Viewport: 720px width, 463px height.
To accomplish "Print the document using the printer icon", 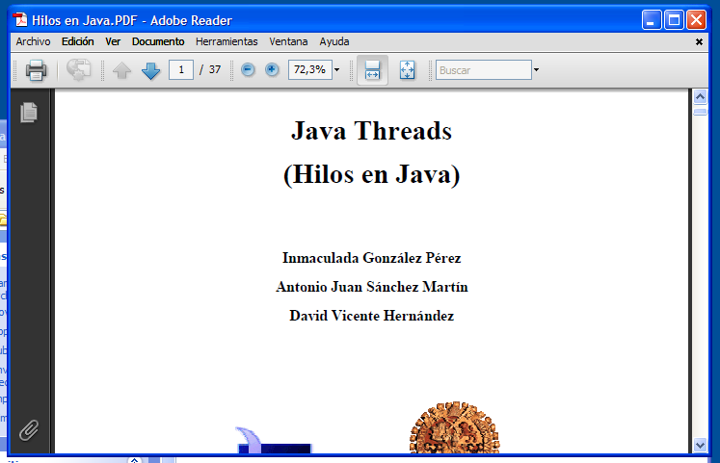I will (x=36, y=70).
